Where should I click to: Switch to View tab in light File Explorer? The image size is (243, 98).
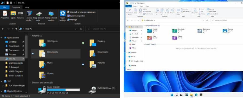(x=147, y=6)
